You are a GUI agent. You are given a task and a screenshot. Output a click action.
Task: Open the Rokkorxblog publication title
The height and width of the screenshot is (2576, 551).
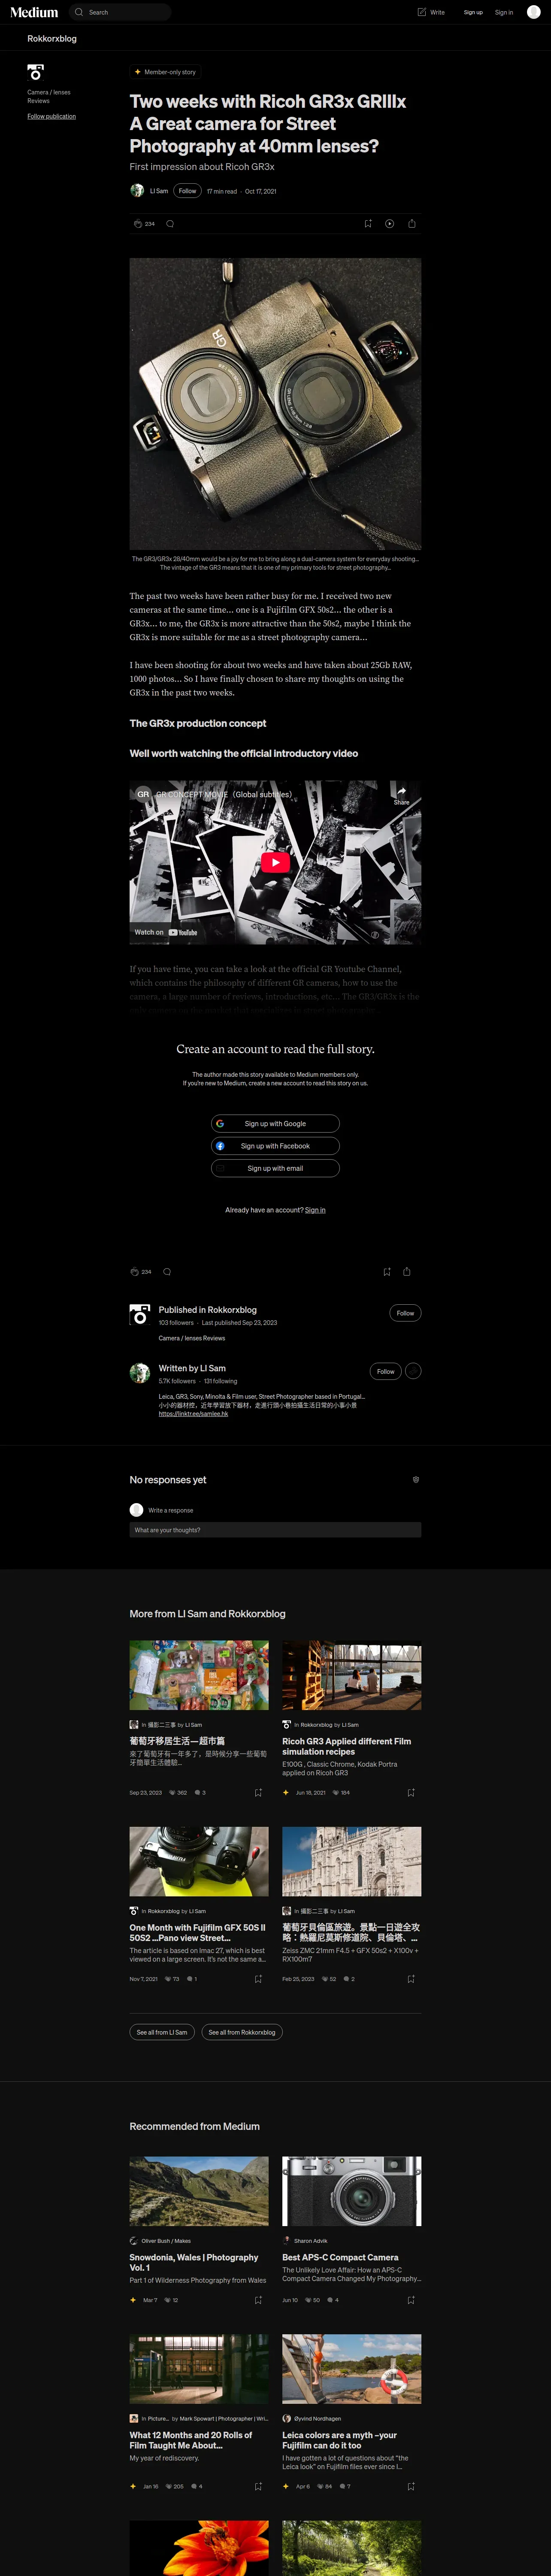[x=52, y=38]
